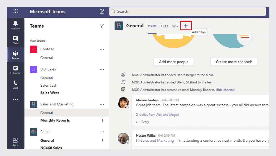Click Retail General important alert icon

[x=102, y=140]
